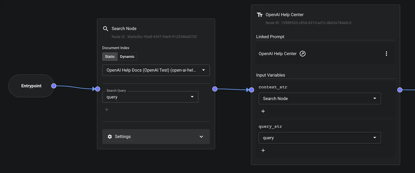Image resolution: width=415 pixels, height=173 pixels.
Task: Click the Search Node ID text
Action: pyautogui.click(x=154, y=37)
